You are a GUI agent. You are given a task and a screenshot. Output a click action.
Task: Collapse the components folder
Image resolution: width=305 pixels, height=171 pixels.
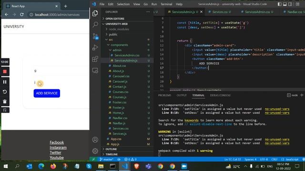pos(119,45)
